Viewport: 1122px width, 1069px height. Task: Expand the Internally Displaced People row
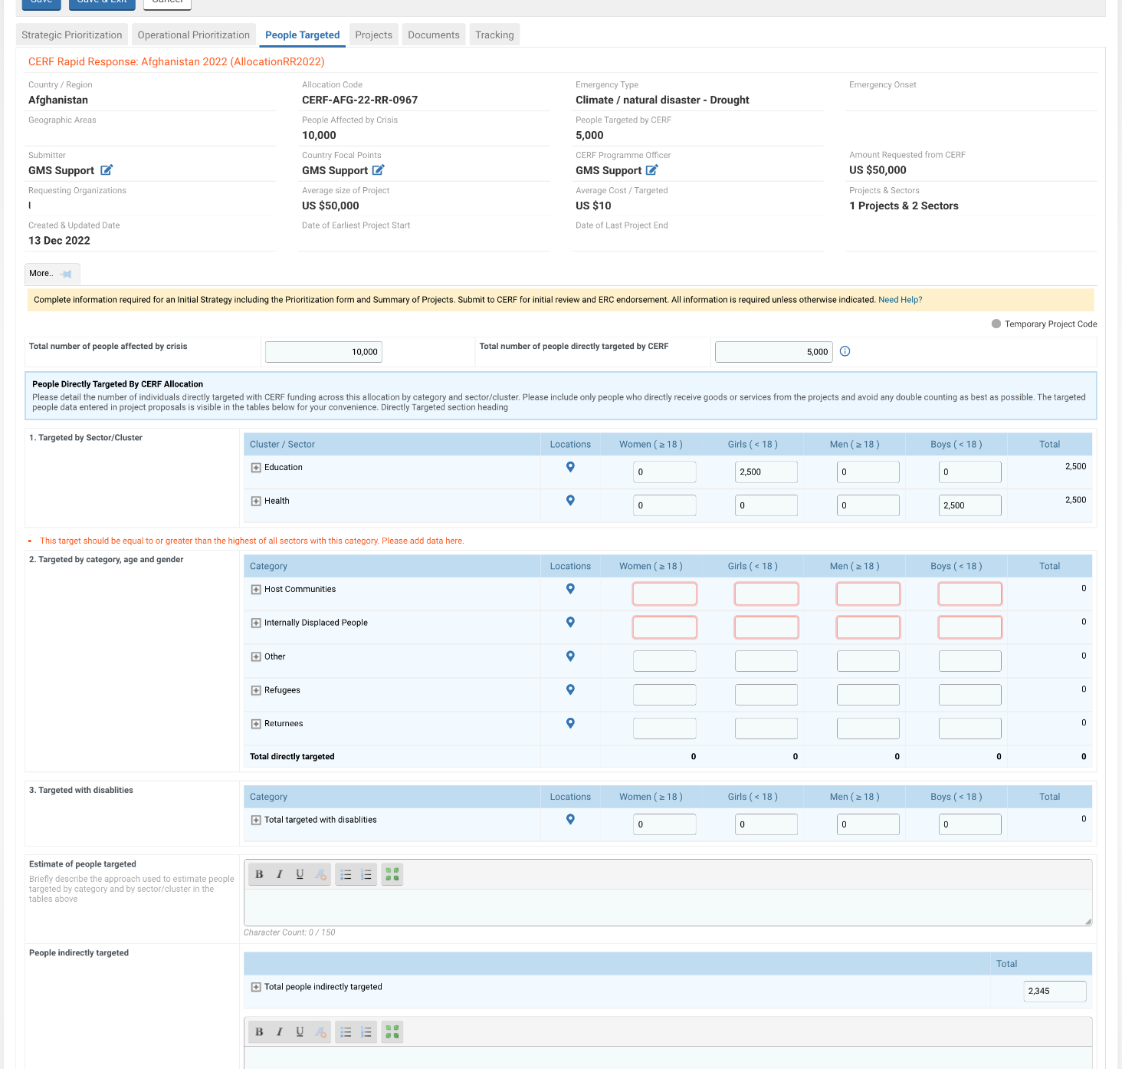(x=256, y=623)
